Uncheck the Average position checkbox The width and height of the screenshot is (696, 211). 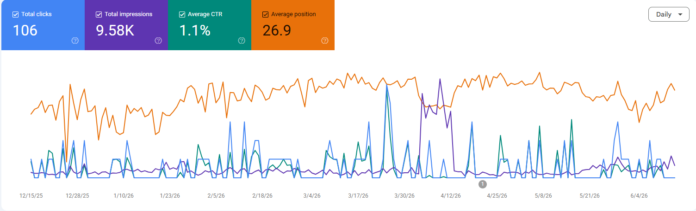[265, 14]
